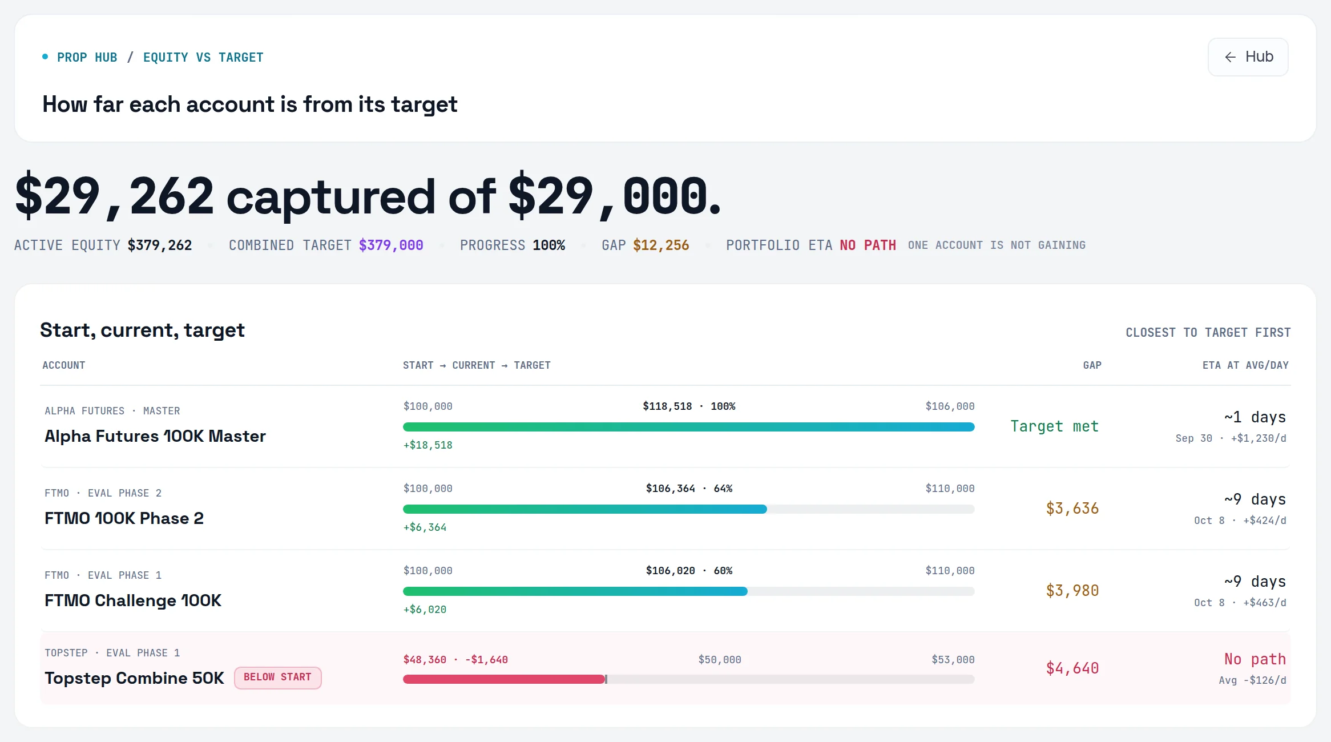Click the Topstep Combine 50K account name
This screenshot has height=742, width=1331.
[134, 678]
